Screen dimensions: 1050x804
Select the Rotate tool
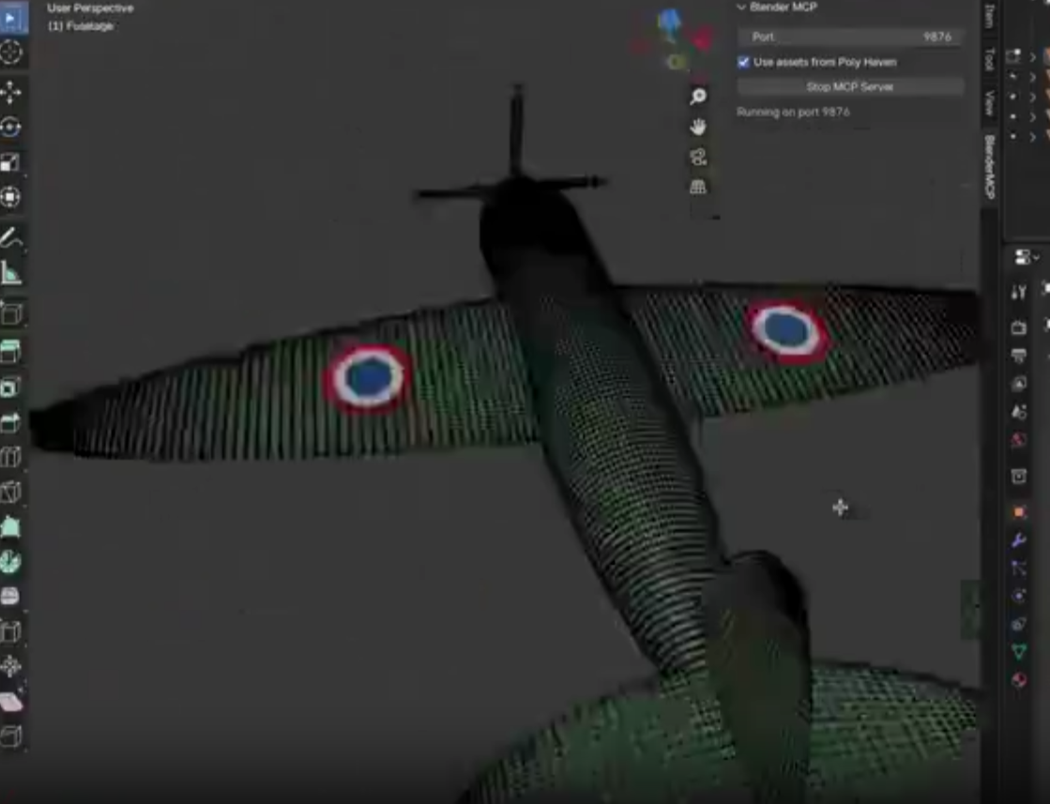pos(11,128)
